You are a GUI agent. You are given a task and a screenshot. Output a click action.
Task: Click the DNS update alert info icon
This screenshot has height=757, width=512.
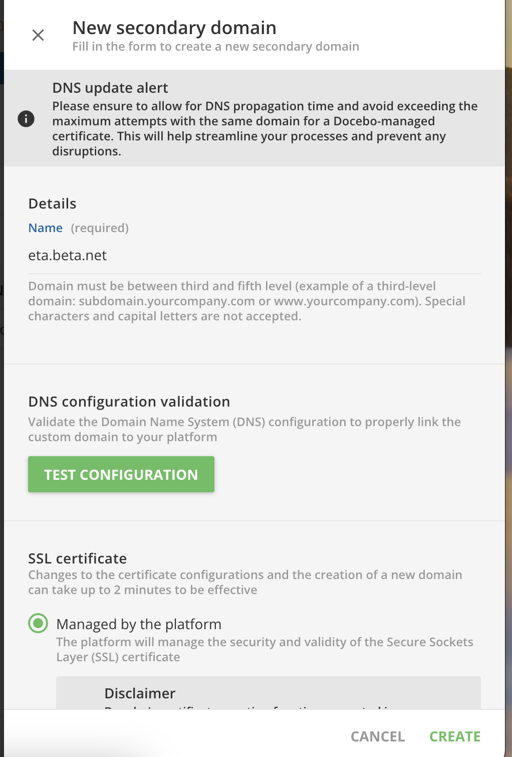[x=26, y=119]
